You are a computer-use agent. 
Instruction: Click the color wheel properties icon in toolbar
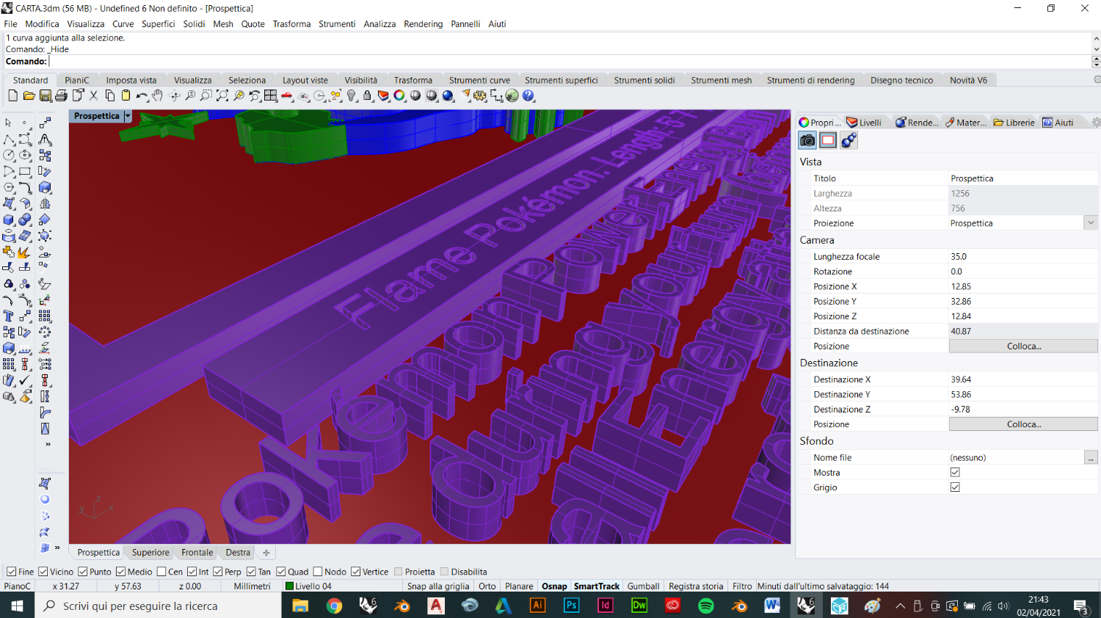point(399,95)
